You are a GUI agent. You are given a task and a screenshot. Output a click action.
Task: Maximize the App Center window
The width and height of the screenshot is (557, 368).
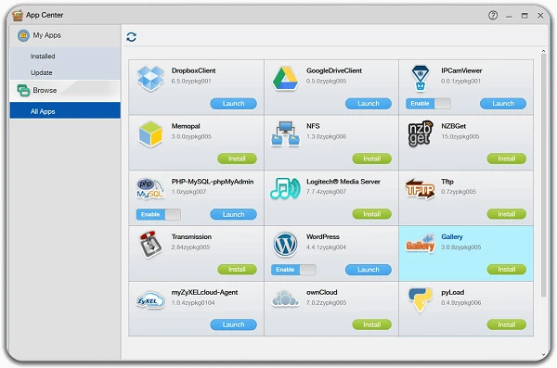coord(525,16)
